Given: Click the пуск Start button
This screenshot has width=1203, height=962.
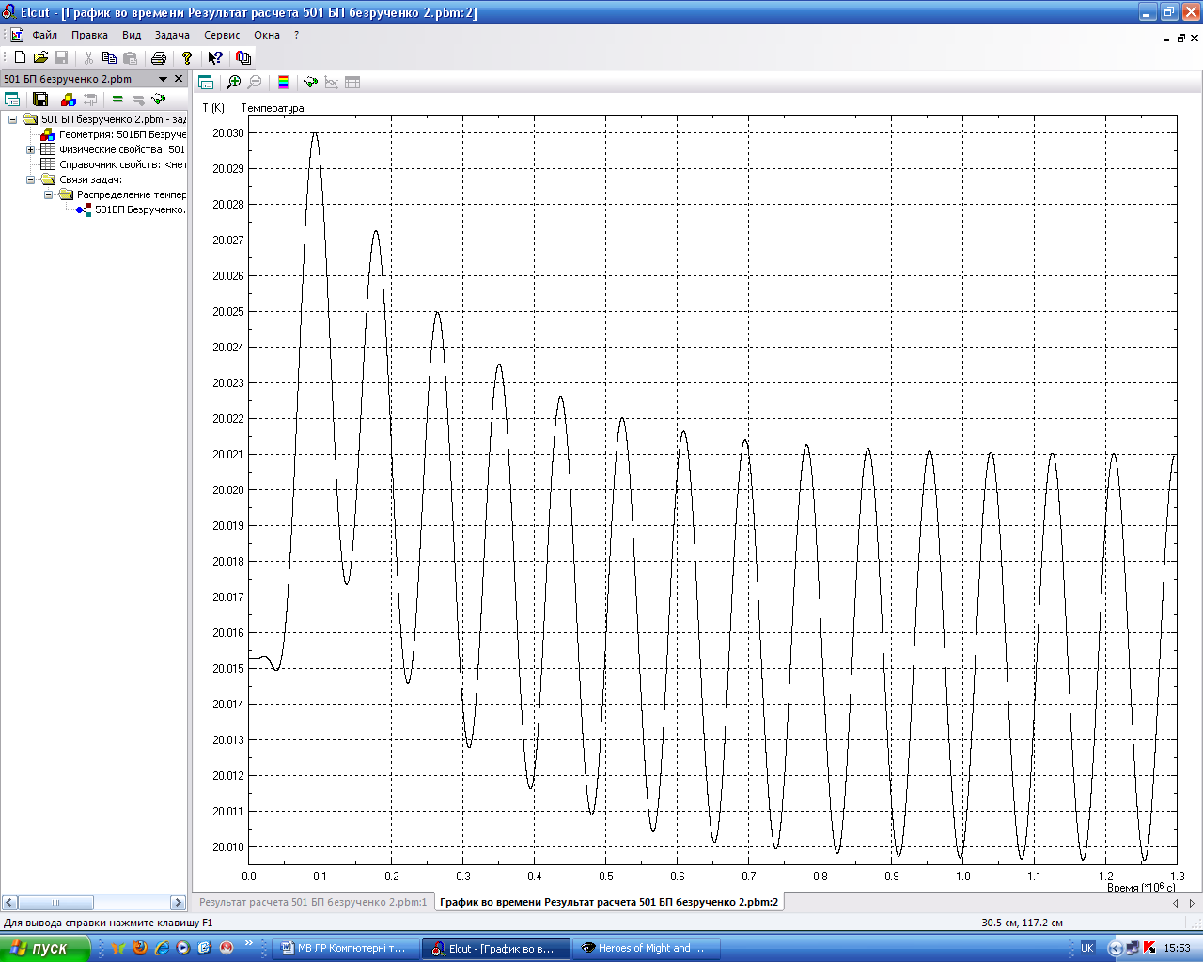Looking at the screenshot, I should pyautogui.click(x=43, y=948).
